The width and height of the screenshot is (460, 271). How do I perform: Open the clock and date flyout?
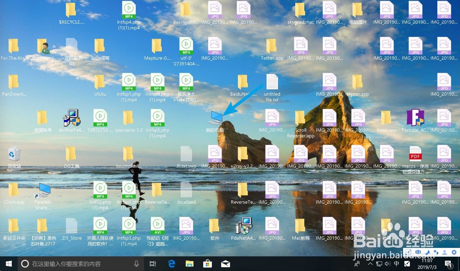[427, 264]
